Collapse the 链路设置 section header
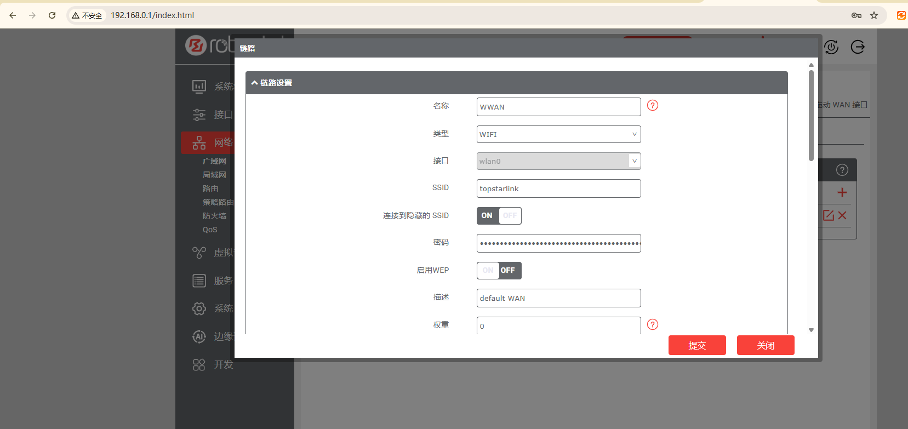908x429 pixels. point(516,83)
